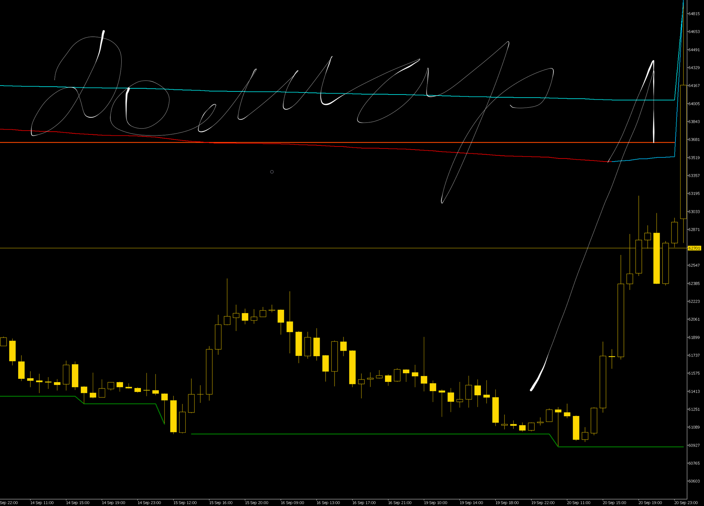Click the large bearish candle near 20 Sep 19:00
This screenshot has width=704, height=506.
(x=657, y=258)
